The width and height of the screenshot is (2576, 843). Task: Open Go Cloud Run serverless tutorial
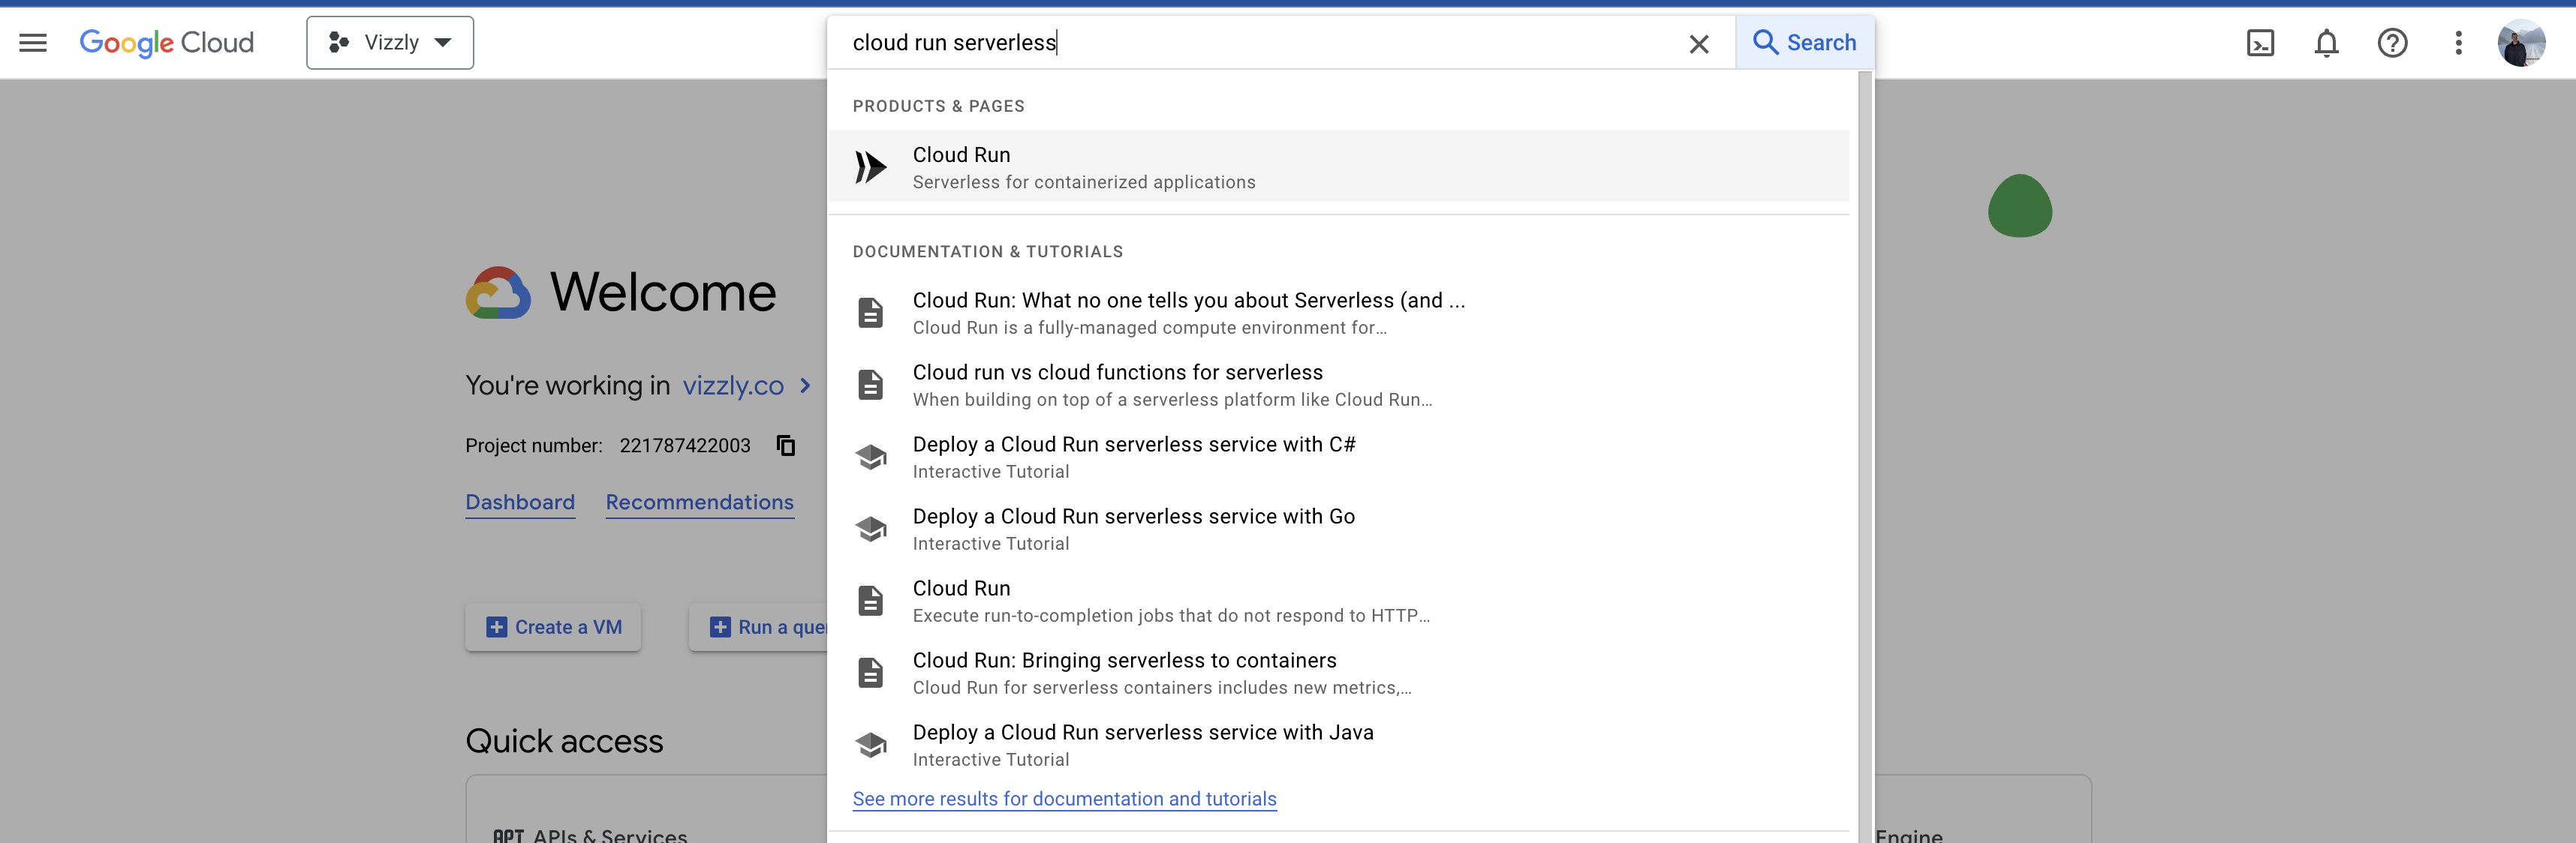[x=1338, y=528]
